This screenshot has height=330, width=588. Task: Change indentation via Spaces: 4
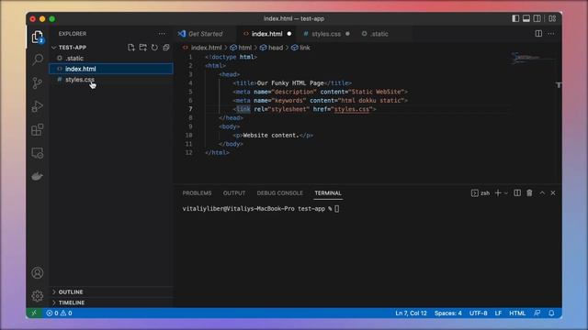(447, 313)
